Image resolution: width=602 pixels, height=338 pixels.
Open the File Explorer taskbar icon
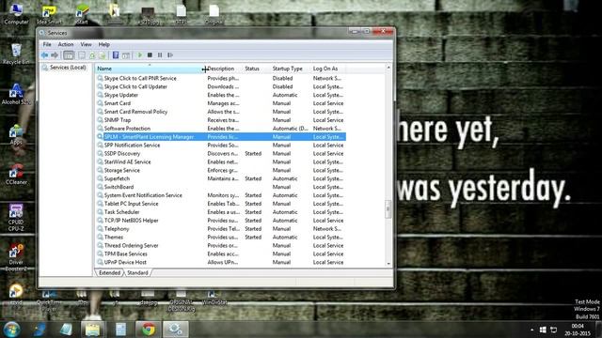click(93, 330)
